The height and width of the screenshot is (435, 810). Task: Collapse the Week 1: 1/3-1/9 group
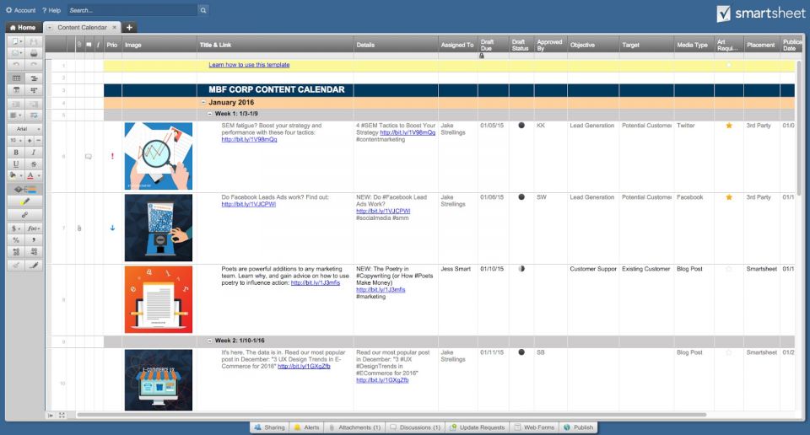[210, 114]
